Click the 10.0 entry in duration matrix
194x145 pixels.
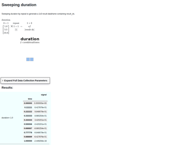point(6,33)
